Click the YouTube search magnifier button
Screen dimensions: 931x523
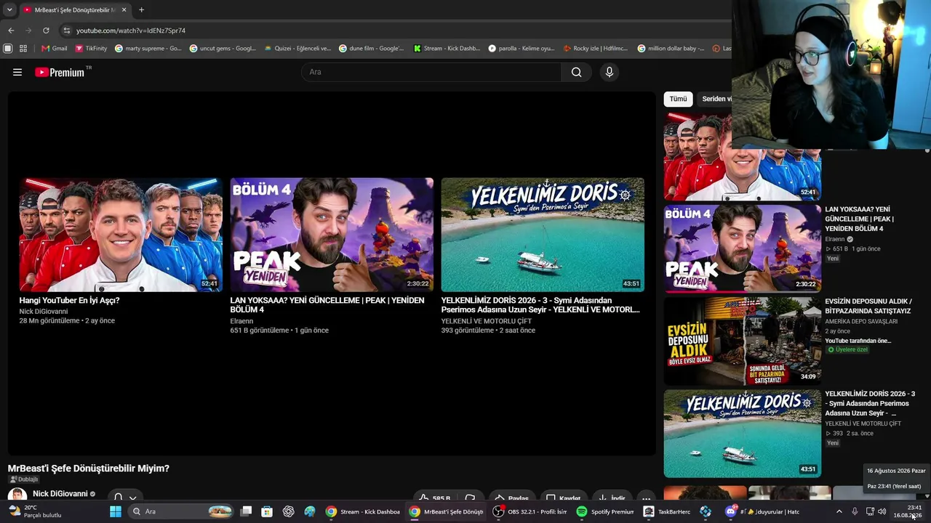576,72
